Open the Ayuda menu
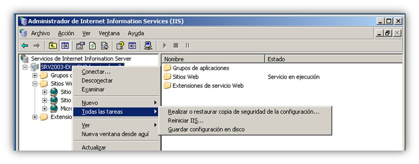419x164 pixels. pos(136,34)
